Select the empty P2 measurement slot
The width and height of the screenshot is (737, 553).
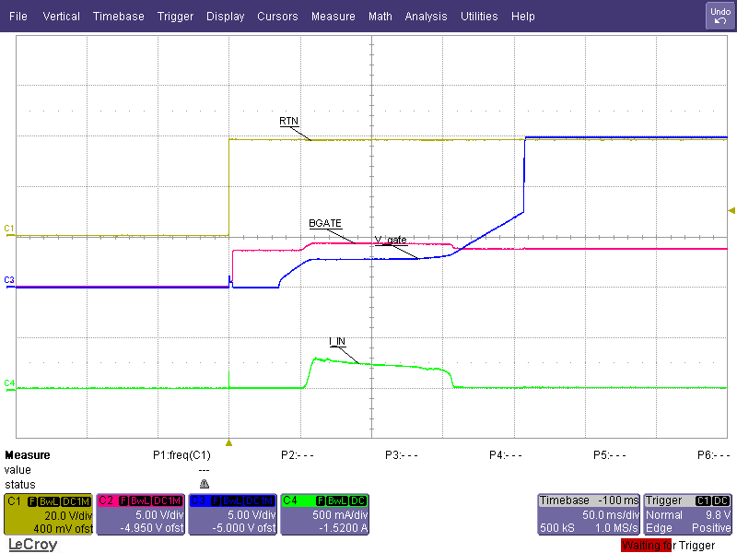[298, 455]
